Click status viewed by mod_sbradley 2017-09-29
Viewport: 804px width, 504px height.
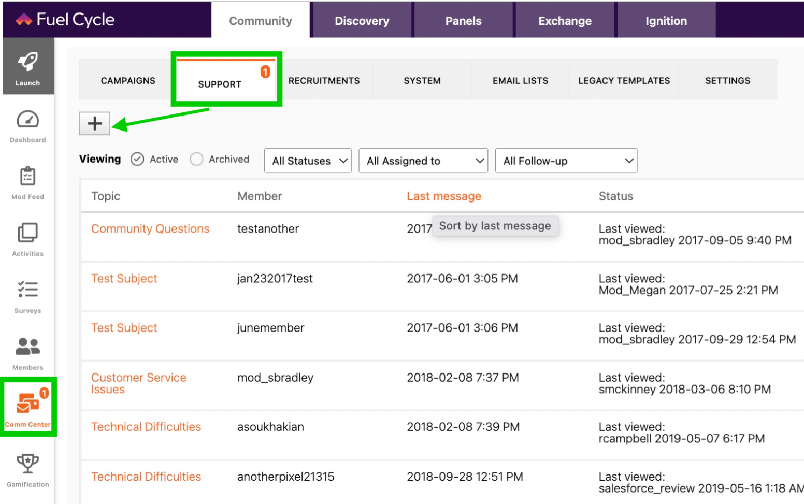[697, 334]
